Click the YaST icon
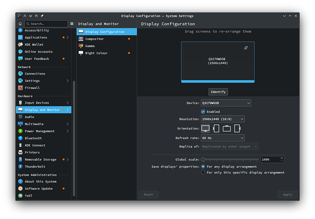Screen dimensions: 315x219 point(20,196)
